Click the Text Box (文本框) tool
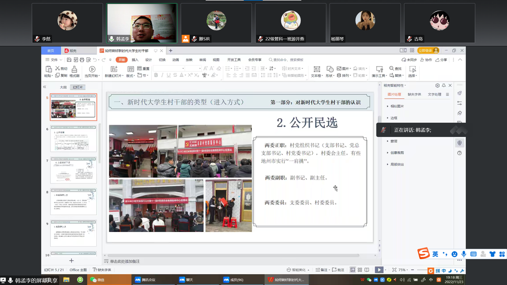The width and height of the screenshot is (507, 285). pyautogui.click(x=316, y=69)
